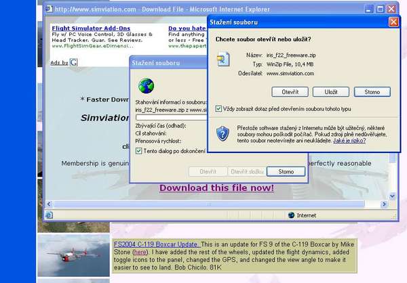Screen dimensions: 407x283
Task: Uncheck 'Vždy zobrazit dotaz' checkbox
Action: click(218, 108)
